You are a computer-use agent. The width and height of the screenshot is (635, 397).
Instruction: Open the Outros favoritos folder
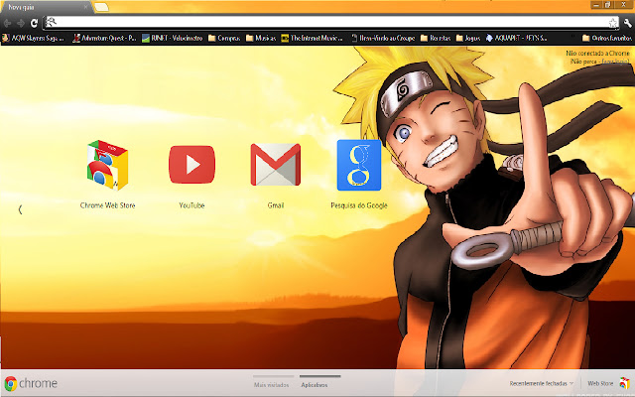606,38
